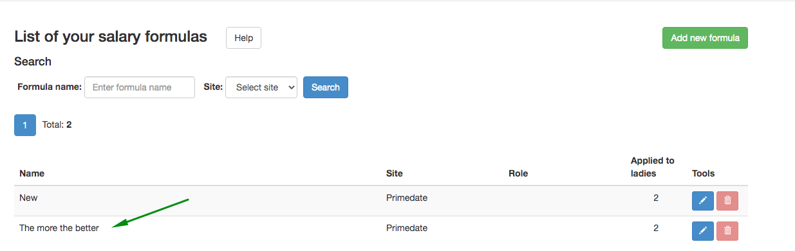Image resolution: width=795 pixels, height=251 pixels.
Task: Click the Formula name input field
Action: 140,87
